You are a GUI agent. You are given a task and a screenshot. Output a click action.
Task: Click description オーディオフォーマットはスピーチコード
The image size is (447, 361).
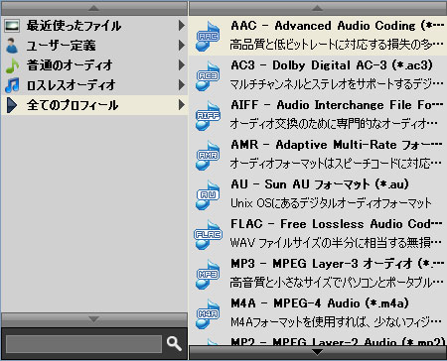(x=337, y=164)
